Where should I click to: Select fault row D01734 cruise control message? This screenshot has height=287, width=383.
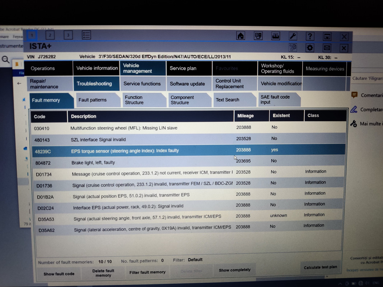point(188,173)
